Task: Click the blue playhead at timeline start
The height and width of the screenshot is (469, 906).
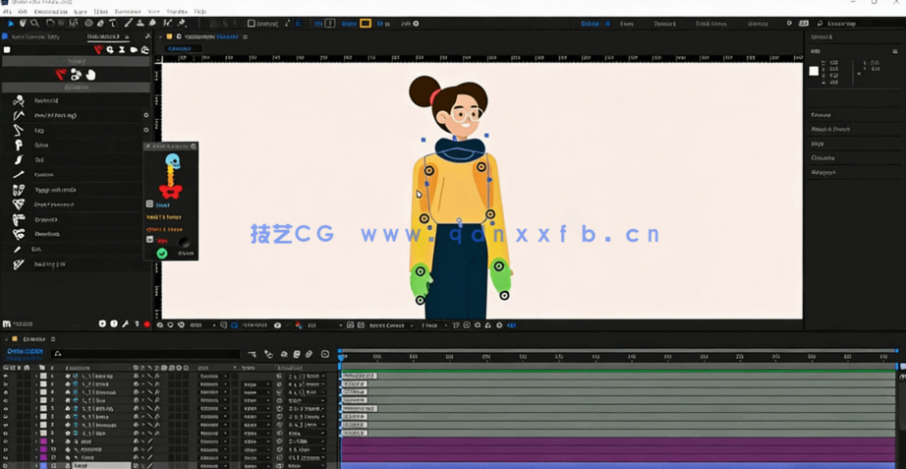Action: [341, 358]
